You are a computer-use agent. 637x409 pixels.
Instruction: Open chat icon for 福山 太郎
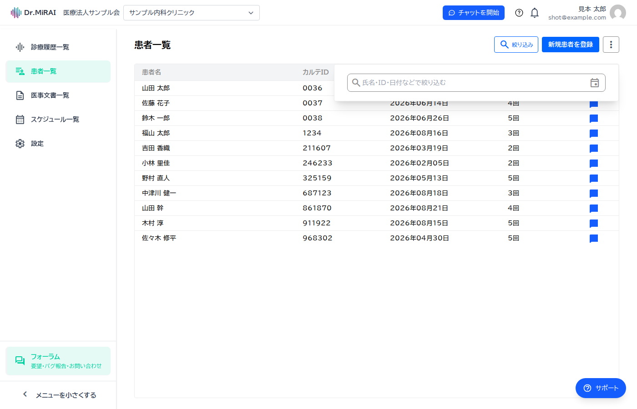click(594, 134)
